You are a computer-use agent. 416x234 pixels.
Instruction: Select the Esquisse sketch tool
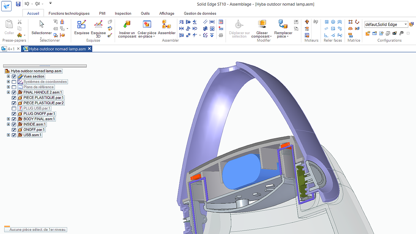(x=82, y=25)
